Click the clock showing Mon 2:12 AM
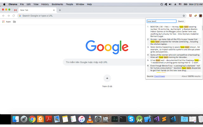 [196, 4]
